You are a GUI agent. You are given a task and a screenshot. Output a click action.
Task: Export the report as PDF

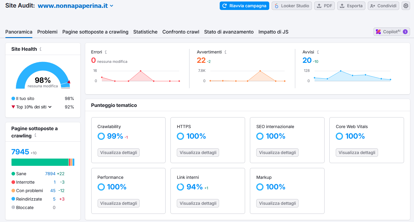324,6
